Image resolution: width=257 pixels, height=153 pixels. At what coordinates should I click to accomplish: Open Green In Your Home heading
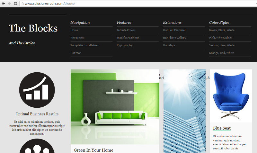93,150
